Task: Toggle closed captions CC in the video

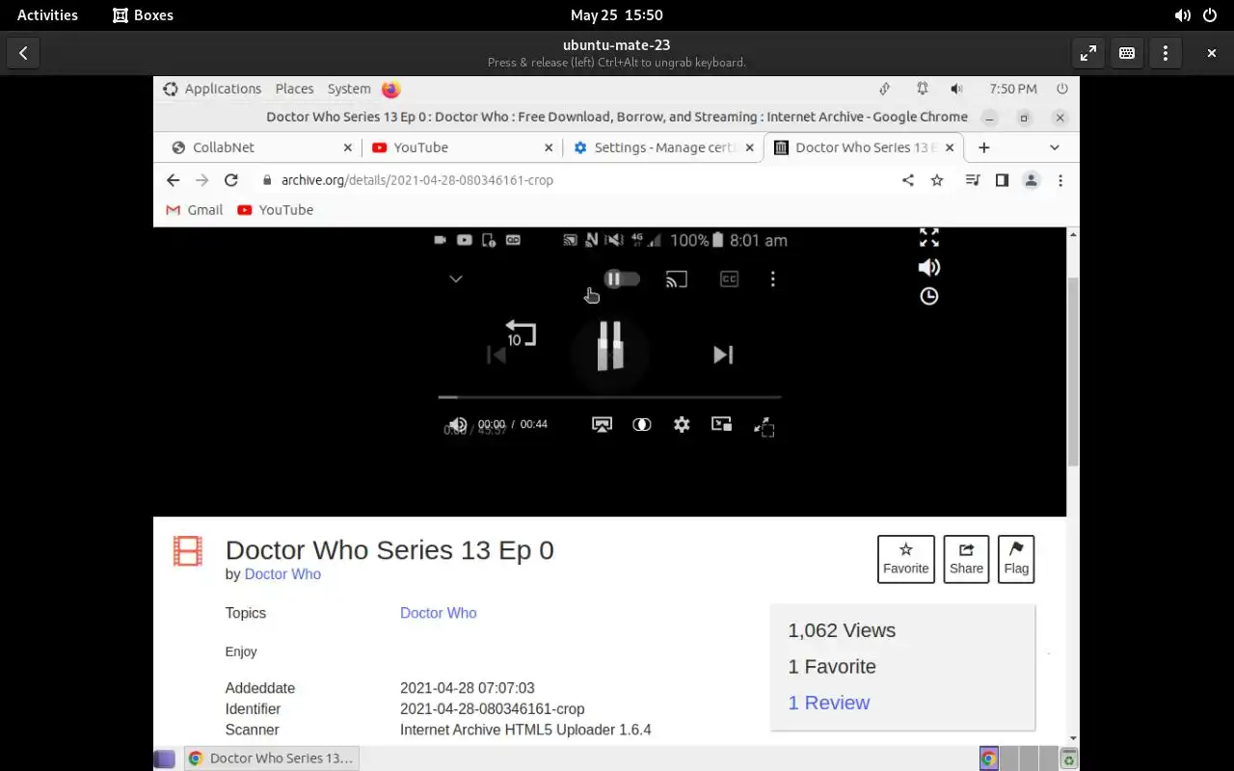Action: click(x=729, y=279)
